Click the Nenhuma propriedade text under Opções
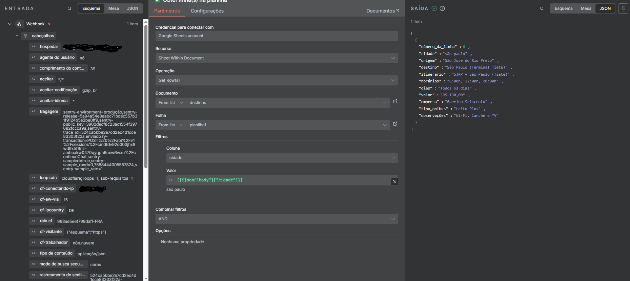Screen dimensions: 630x281 [x=182, y=242]
